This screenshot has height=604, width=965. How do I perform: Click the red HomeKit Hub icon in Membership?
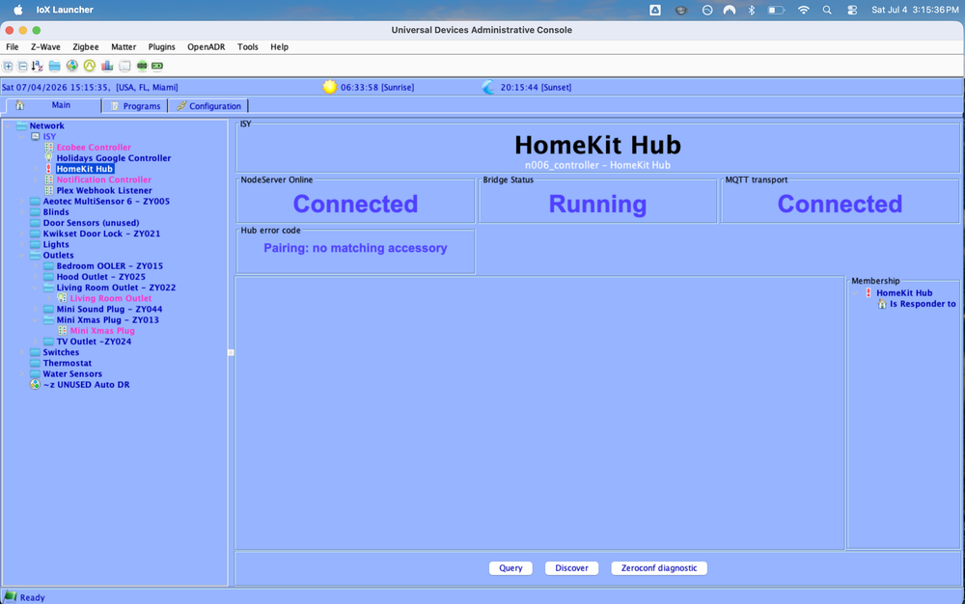pos(868,292)
